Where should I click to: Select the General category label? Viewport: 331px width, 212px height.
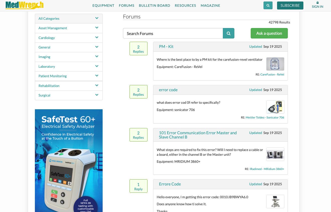click(x=44, y=47)
